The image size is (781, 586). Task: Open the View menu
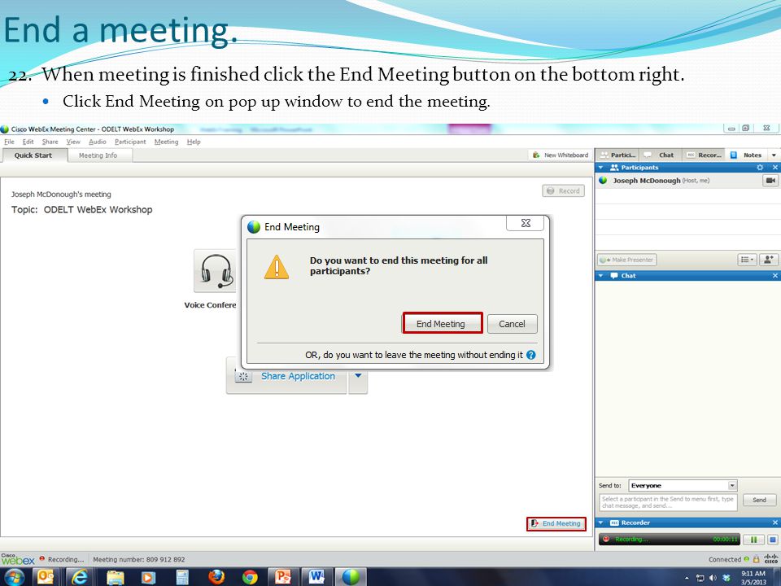coord(73,142)
